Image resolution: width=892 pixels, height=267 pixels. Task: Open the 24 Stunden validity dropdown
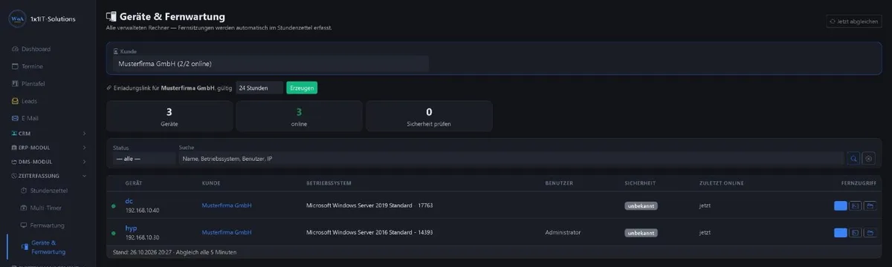pyautogui.click(x=259, y=88)
